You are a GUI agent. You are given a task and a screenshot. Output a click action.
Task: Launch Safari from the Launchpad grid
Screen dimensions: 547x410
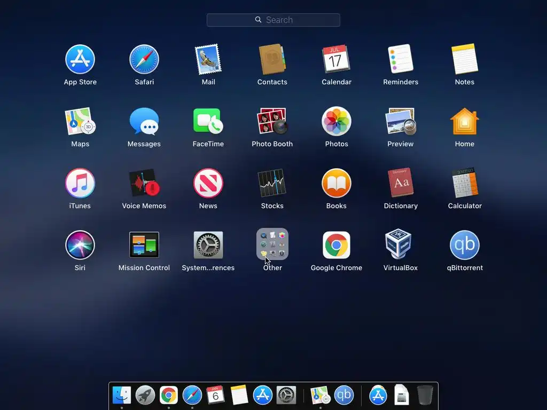coord(144,59)
